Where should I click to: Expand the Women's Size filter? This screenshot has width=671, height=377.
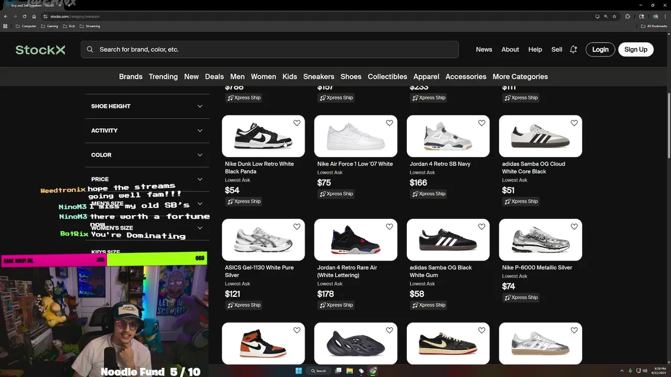click(x=147, y=228)
